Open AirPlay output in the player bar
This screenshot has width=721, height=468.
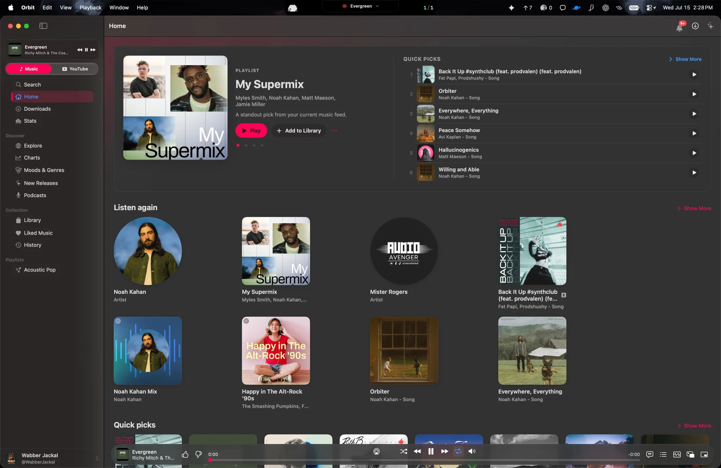[x=377, y=451]
